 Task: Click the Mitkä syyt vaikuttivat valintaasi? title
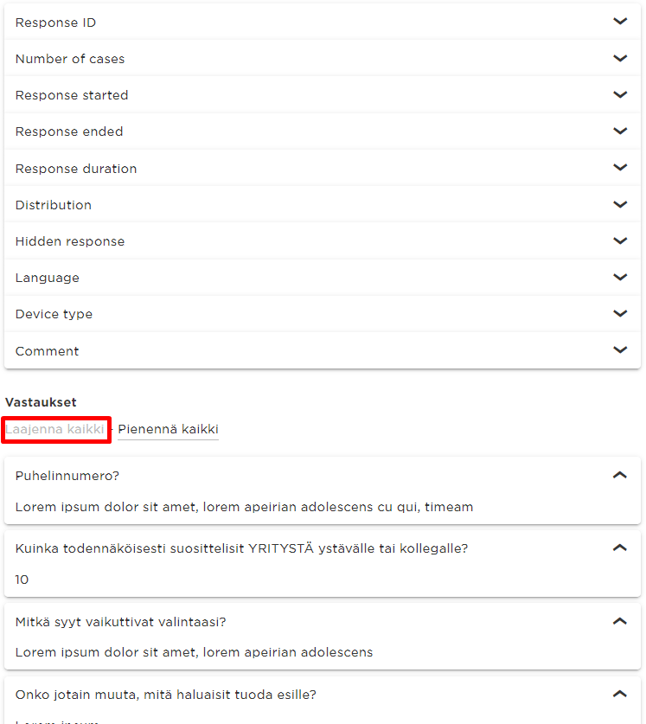(x=120, y=622)
